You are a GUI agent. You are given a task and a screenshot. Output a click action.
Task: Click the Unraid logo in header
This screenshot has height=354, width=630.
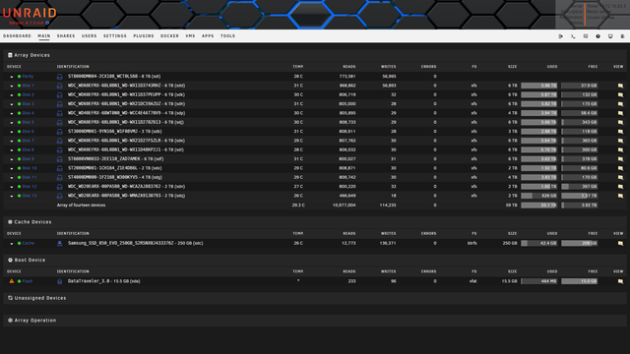30,13
